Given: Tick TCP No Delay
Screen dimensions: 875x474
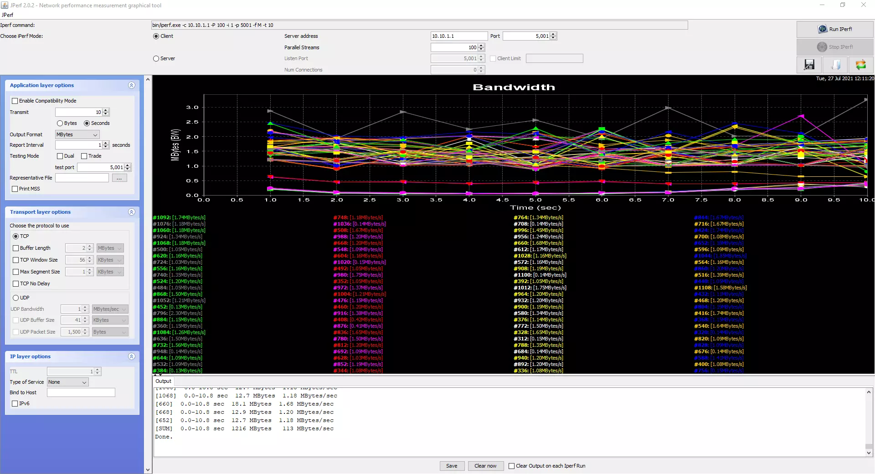Looking at the screenshot, I should click(x=16, y=283).
